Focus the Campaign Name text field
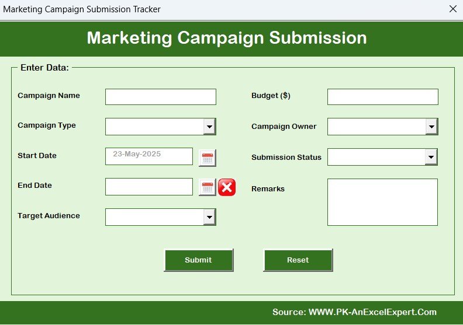Image resolution: width=463 pixels, height=325 pixels. coord(161,97)
